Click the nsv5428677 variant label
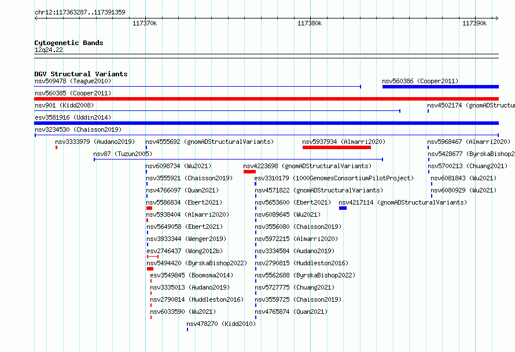Viewport: 515px width, 352px height. [x=471, y=154]
